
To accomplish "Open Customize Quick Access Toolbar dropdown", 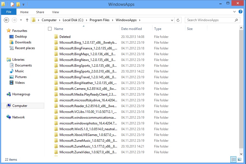I will [23, 5].
